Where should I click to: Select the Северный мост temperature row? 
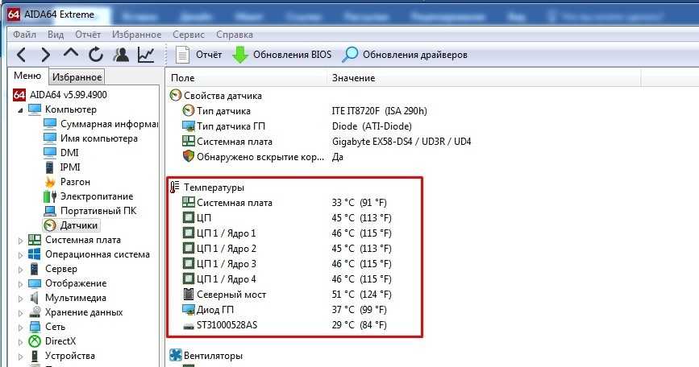tap(231, 295)
